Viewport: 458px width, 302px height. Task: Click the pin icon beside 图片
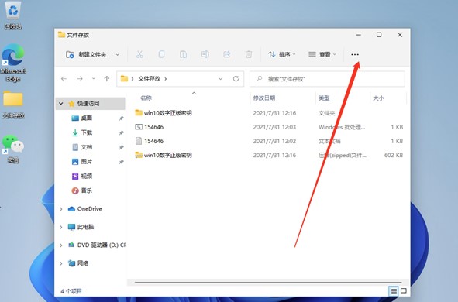tap(121, 162)
